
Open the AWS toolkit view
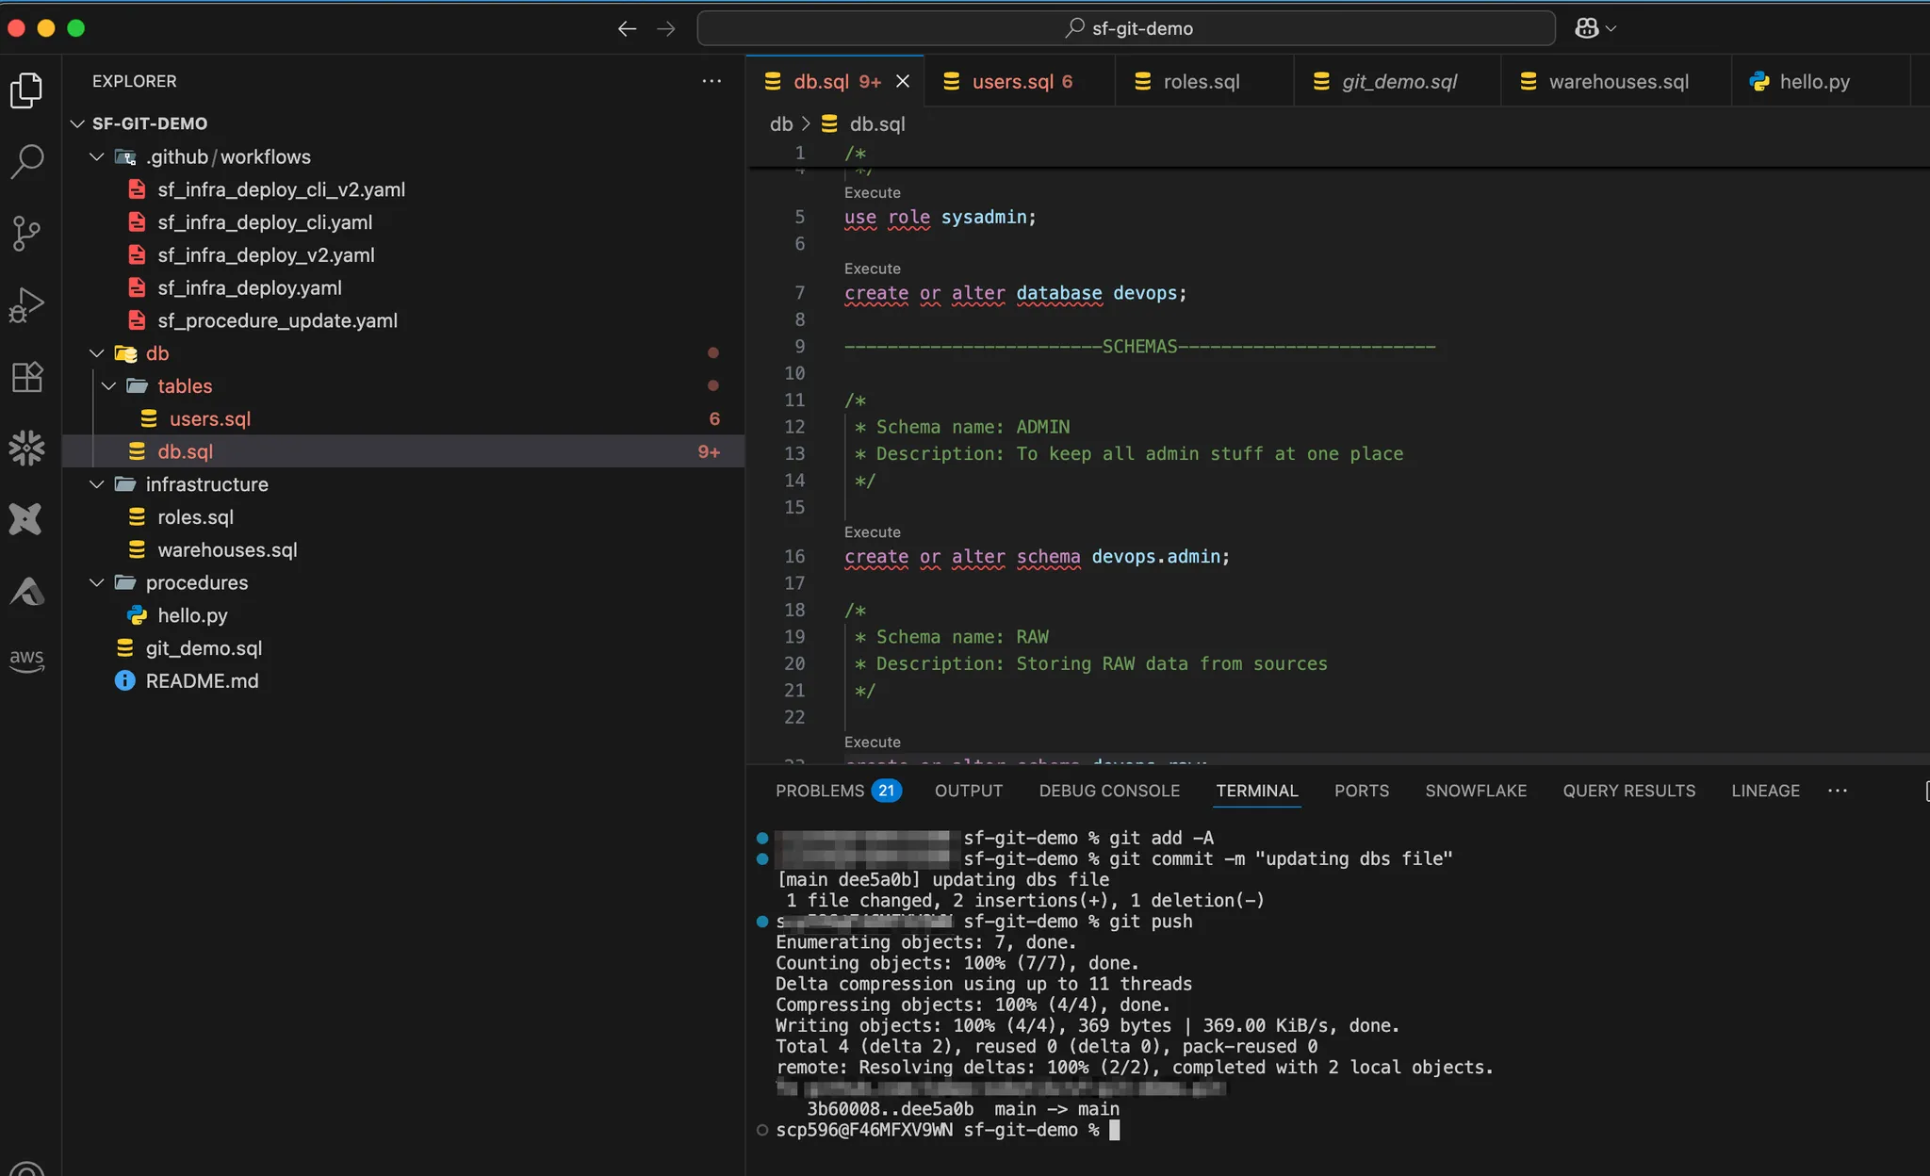pyautogui.click(x=26, y=660)
